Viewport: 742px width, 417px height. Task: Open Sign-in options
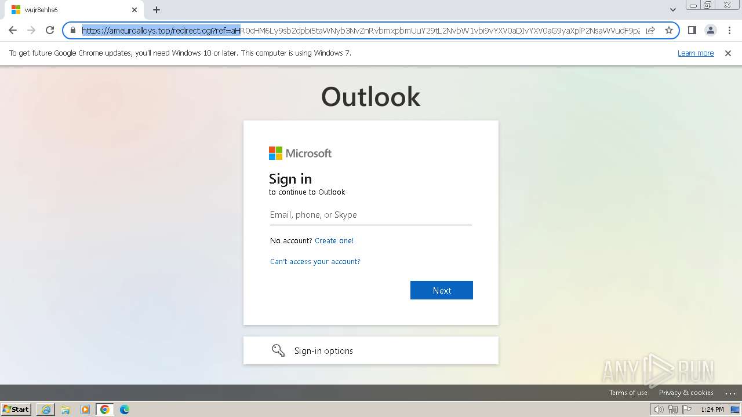pos(371,350)
